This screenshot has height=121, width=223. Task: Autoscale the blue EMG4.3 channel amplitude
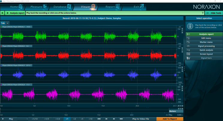[182, 71]
